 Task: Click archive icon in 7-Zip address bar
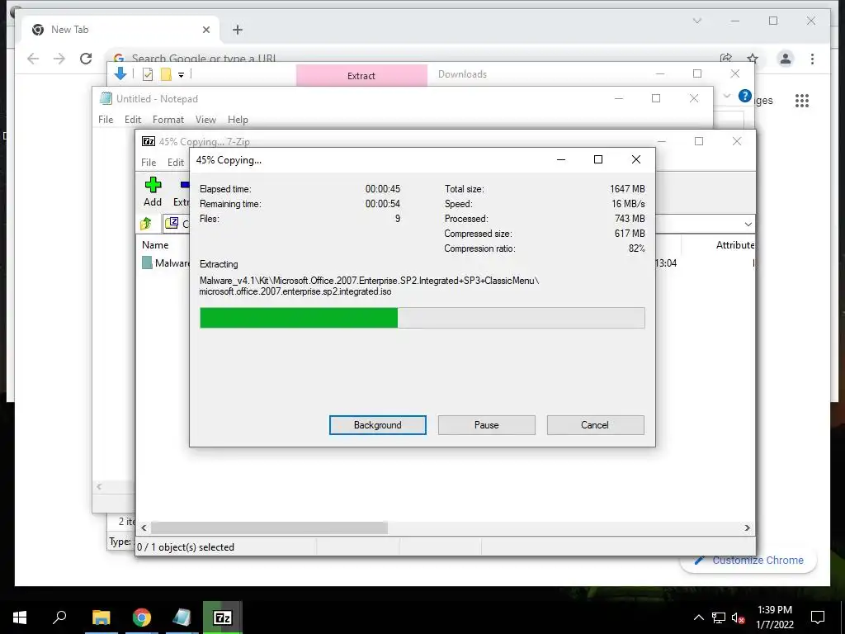pyautogui.click(x=172, y=223)
